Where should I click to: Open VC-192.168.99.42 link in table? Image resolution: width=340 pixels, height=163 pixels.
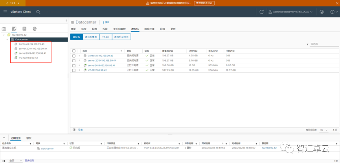[x=97, y=71]
